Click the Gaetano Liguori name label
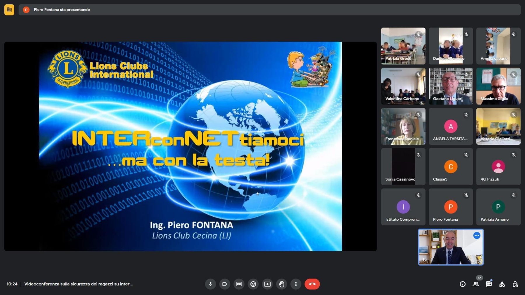The image size is (525, 295). [447, 99]
